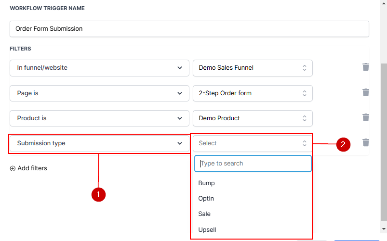Expand the Demo Product value selector

pos(253,118)
